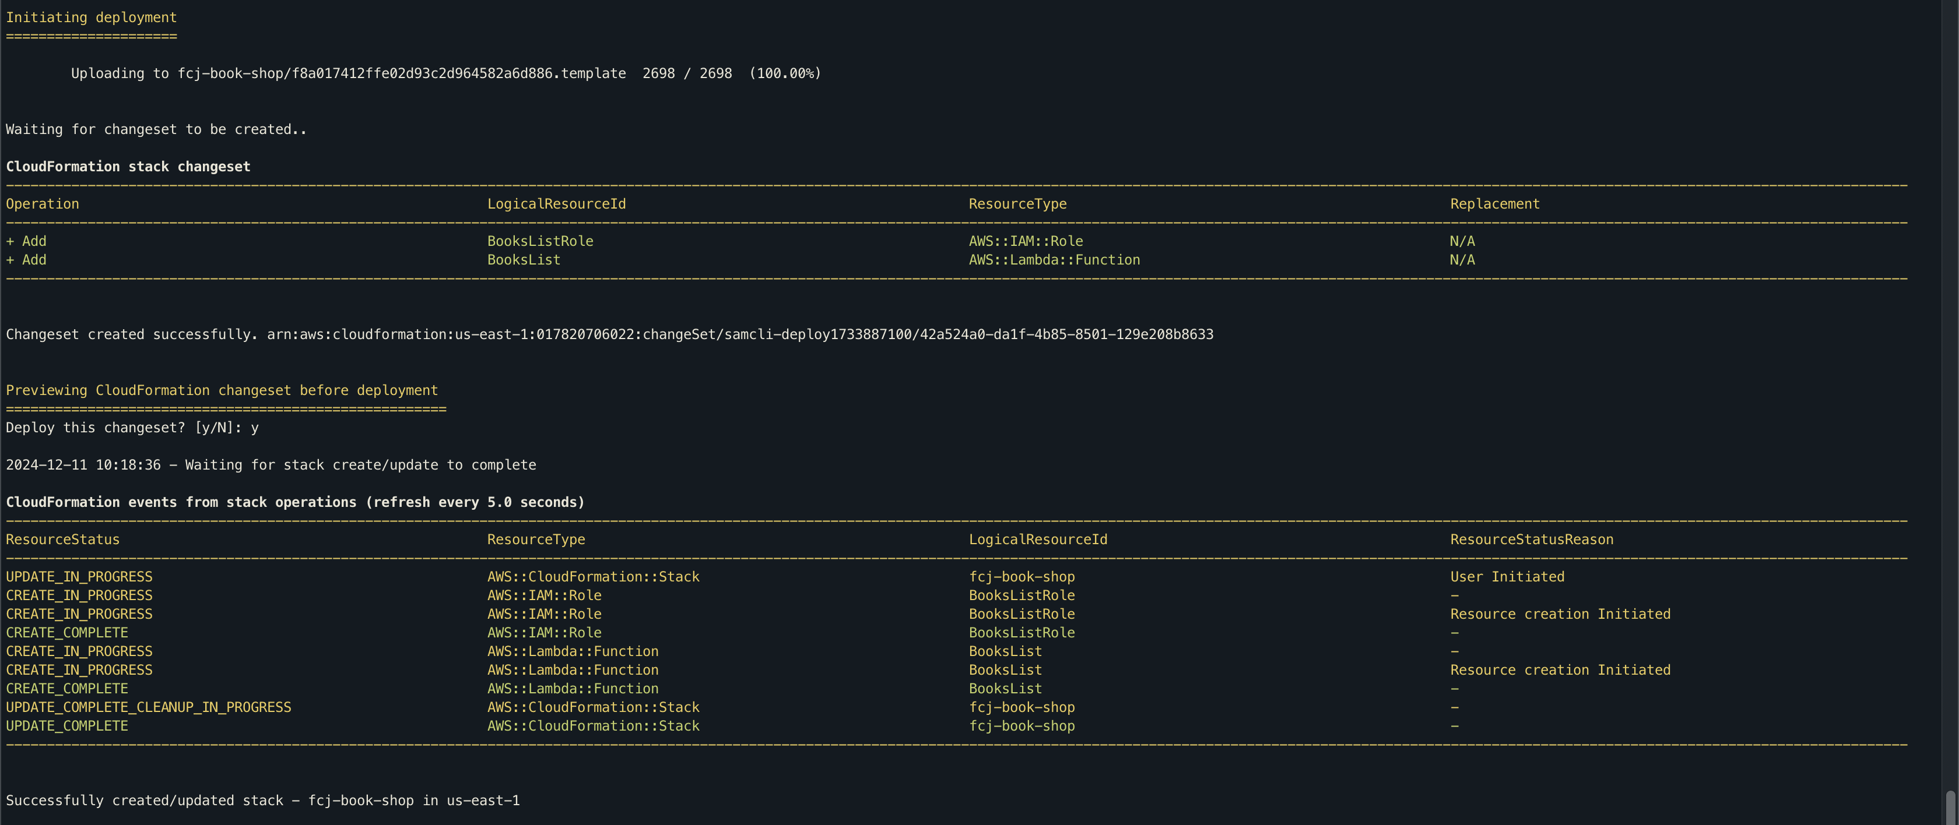
Task: Click 'fcj-book-shop' in the UPDATE_IN_PROGRESS row
Action: pyautogui.click(x=1022, y=577)
